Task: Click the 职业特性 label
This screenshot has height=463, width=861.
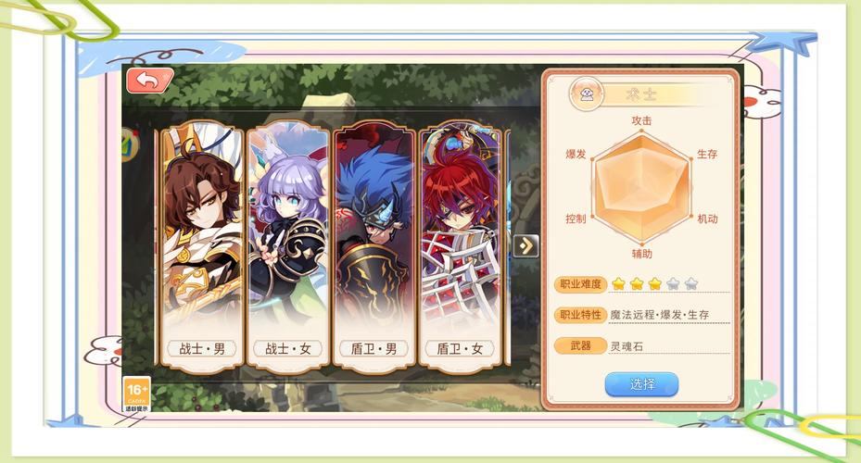Action: point(580,315)
